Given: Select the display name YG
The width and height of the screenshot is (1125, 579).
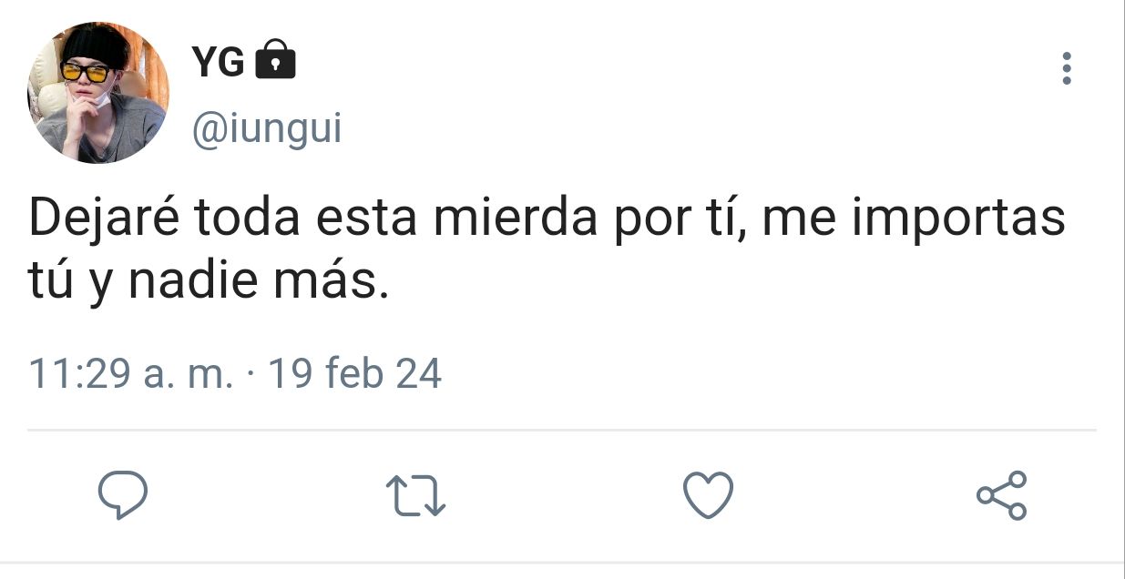Looking at the screenshot, I should (x=219, y=62).
